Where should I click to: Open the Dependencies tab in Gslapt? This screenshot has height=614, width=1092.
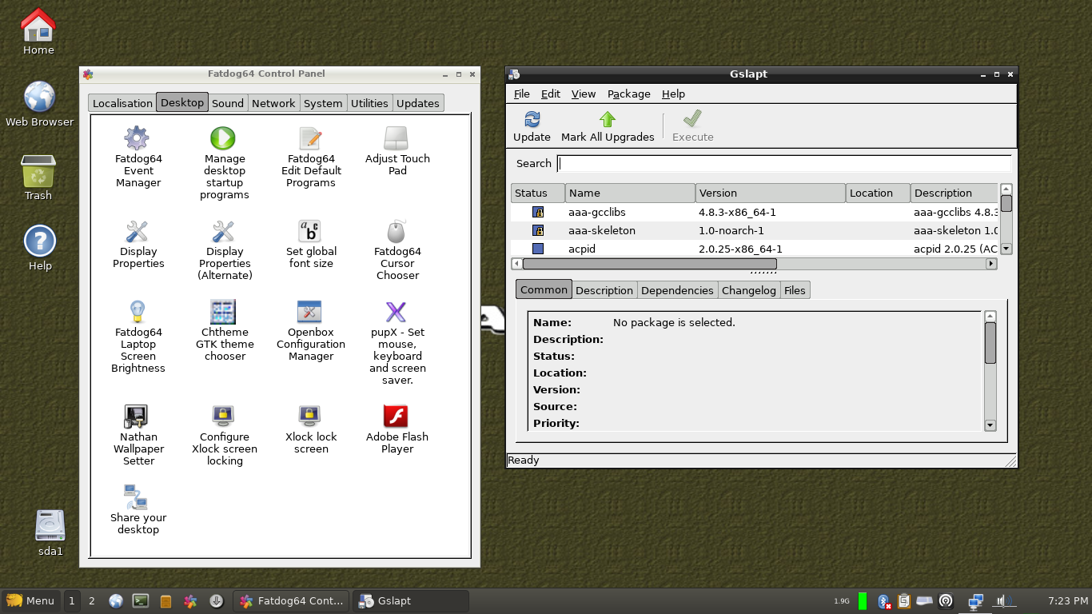[677, 290]
